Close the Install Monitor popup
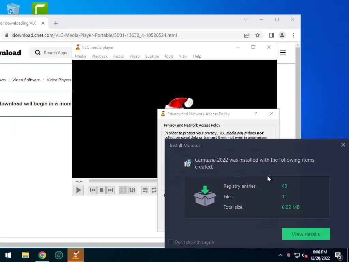Screen dimensions: 349x262 343,145
